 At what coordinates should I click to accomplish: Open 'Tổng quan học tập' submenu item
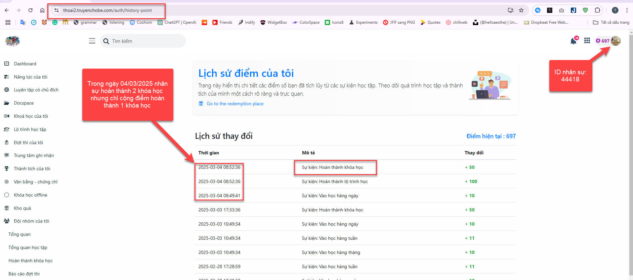[28, 247]
